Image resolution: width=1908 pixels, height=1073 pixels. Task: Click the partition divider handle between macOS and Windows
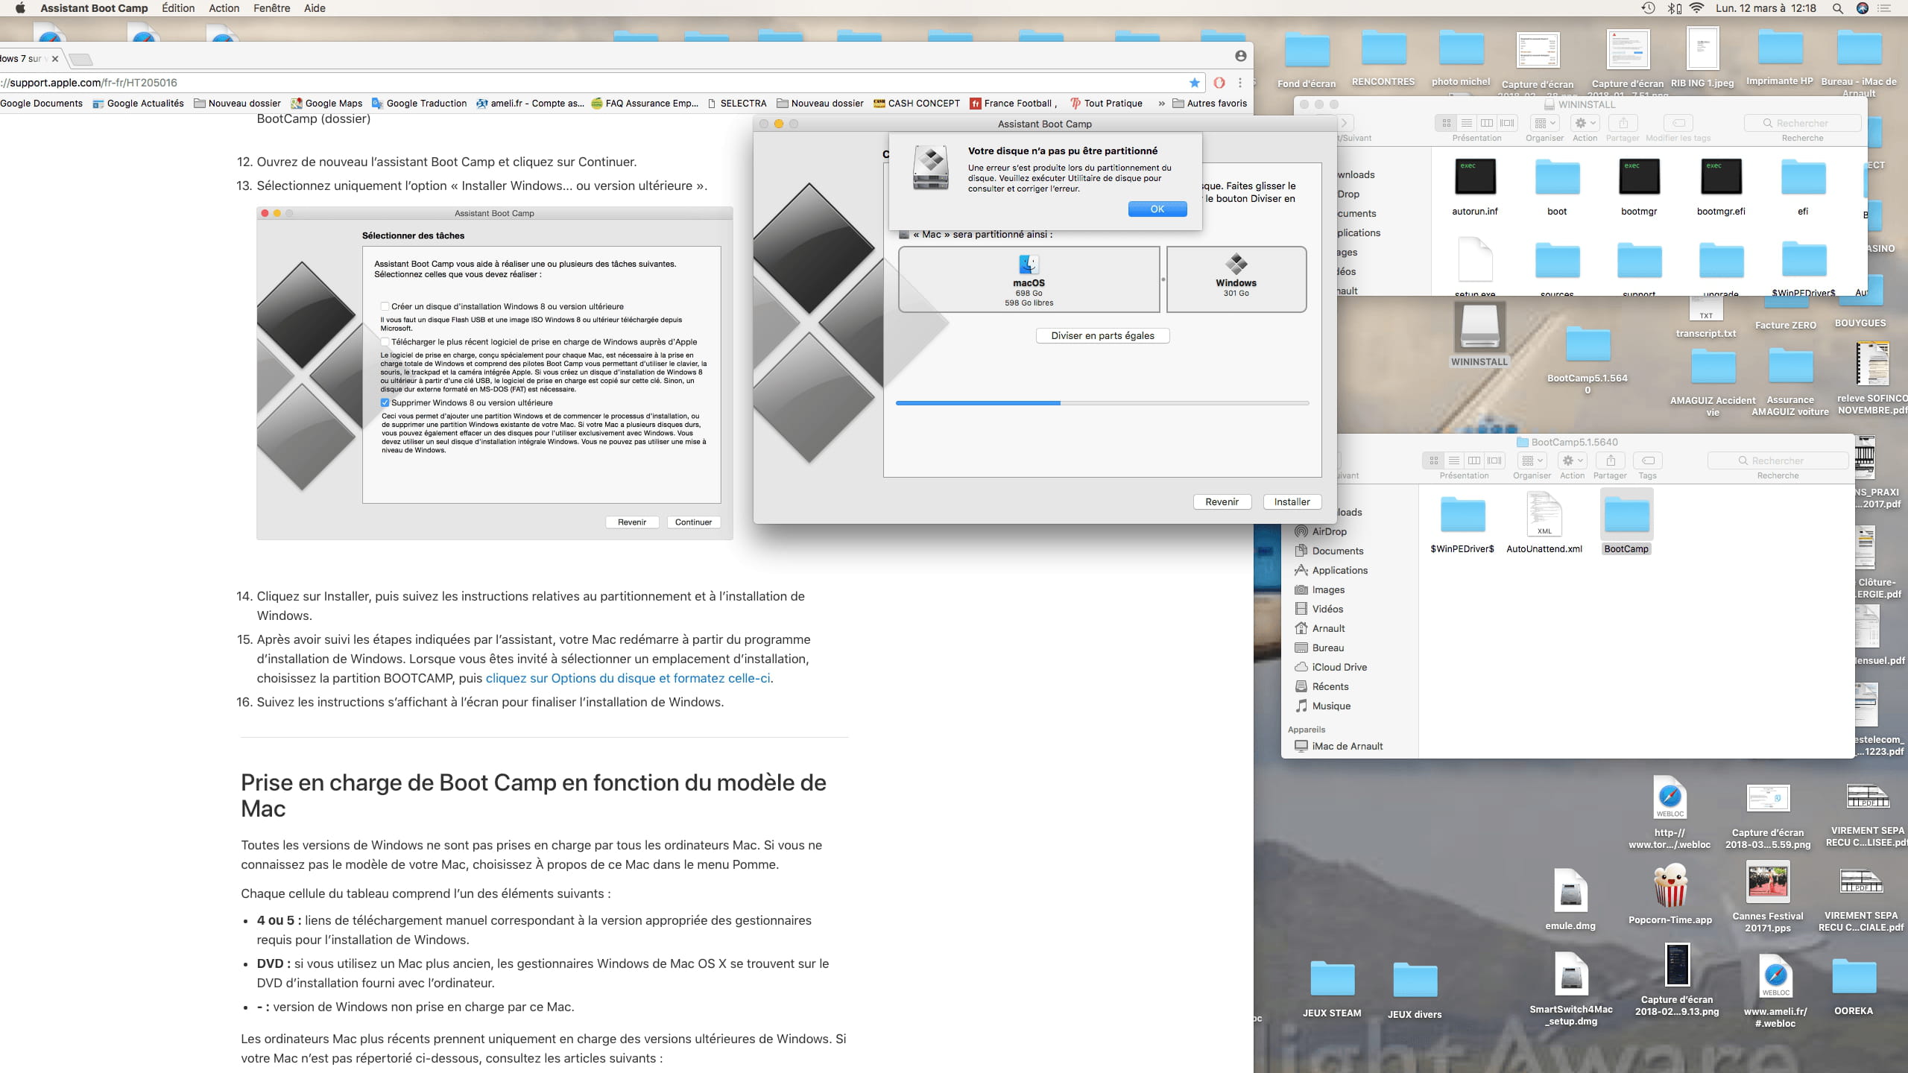[1163, 279]
